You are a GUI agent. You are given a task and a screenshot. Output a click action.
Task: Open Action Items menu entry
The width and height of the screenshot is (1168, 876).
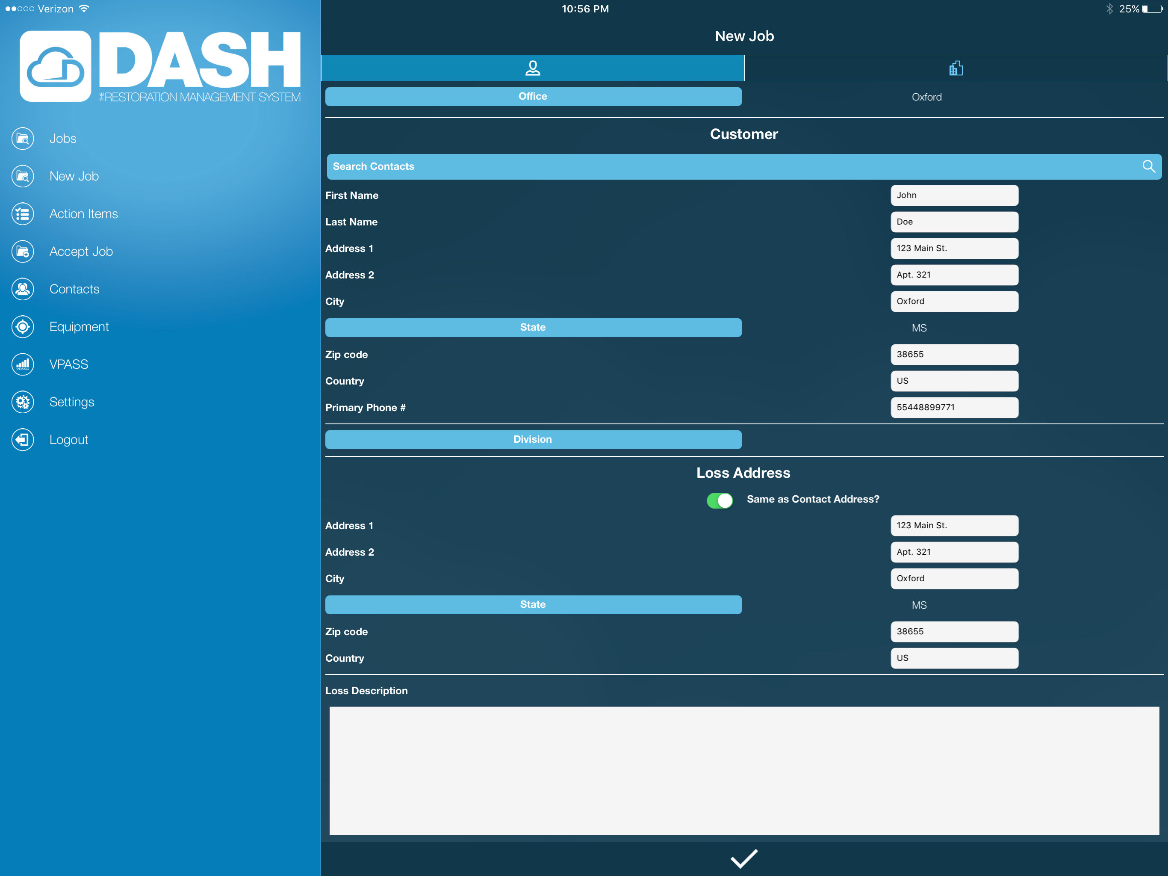[x=83, y=214]
